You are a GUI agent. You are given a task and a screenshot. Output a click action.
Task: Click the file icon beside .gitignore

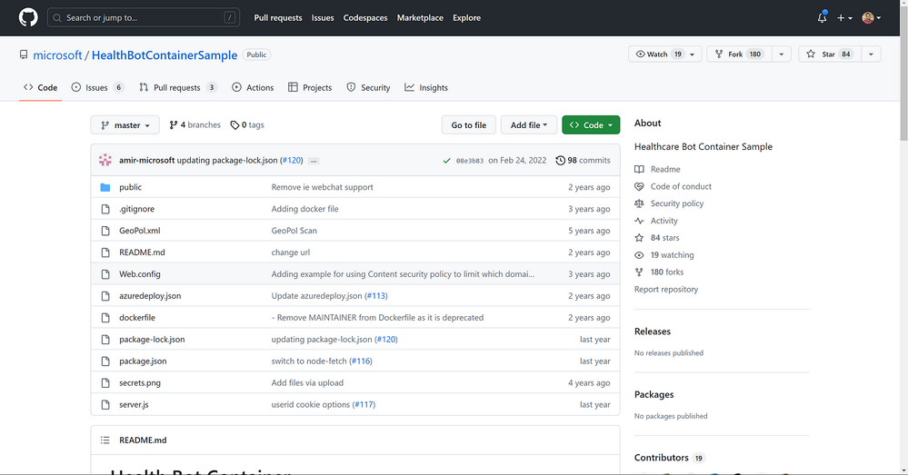pyautogui.click(x=105, y=209)
